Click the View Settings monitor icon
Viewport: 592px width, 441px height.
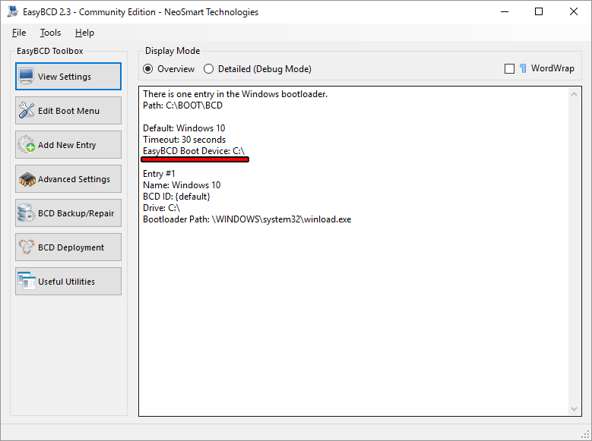(x=27, y=76)
